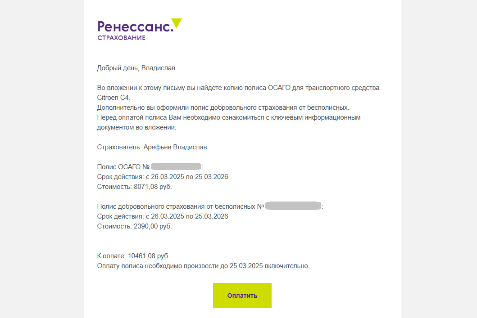This screenshot has width=477, height=318.
Task: Click the Страхователь: Арефьев Владислав line
Action: 152,147
